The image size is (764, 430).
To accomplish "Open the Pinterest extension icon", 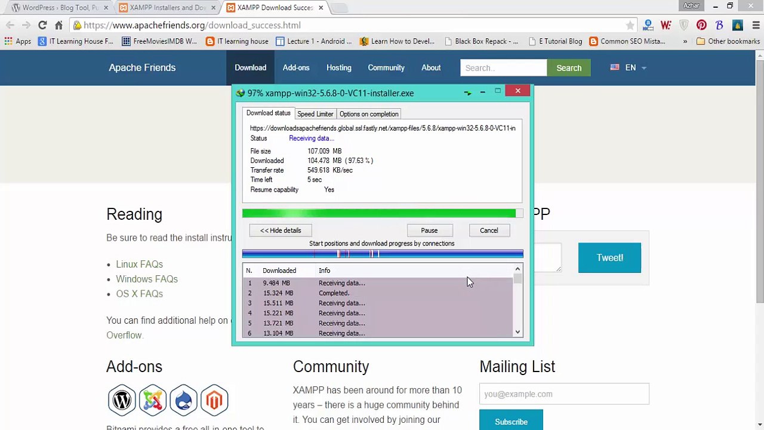I will point(701,25).
